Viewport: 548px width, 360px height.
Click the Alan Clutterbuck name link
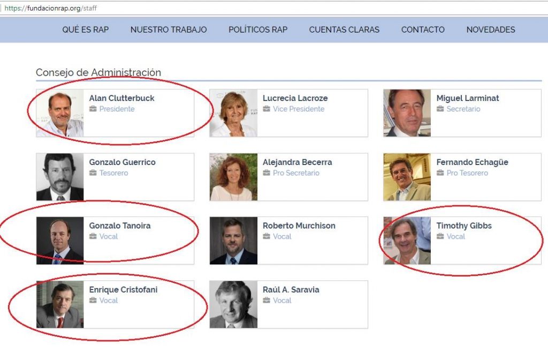coord(121,98)
